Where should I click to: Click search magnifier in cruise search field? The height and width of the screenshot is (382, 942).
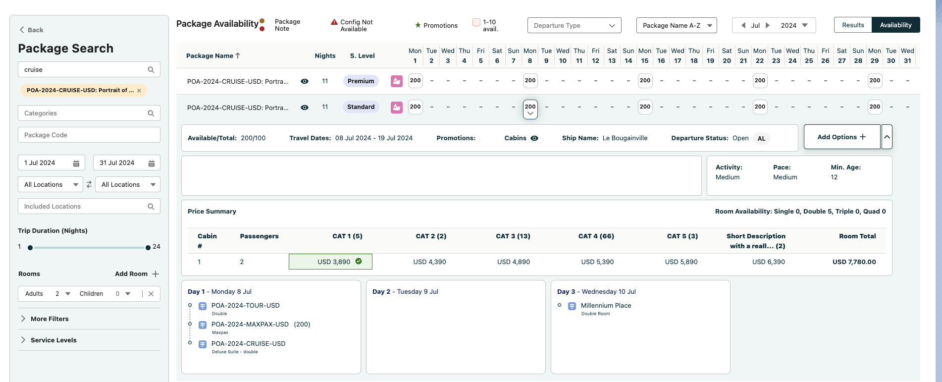point(151,70)
